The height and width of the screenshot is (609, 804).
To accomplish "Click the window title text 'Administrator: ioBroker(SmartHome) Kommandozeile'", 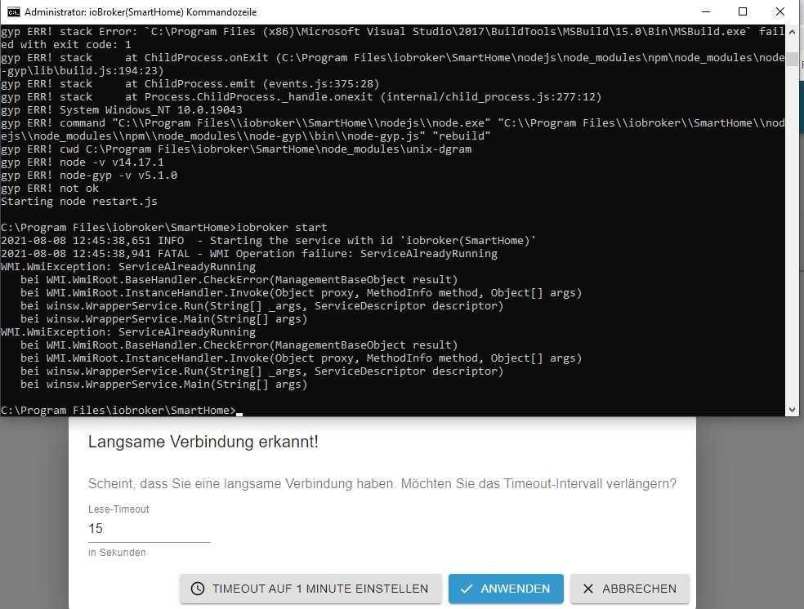I will point(141,11).
